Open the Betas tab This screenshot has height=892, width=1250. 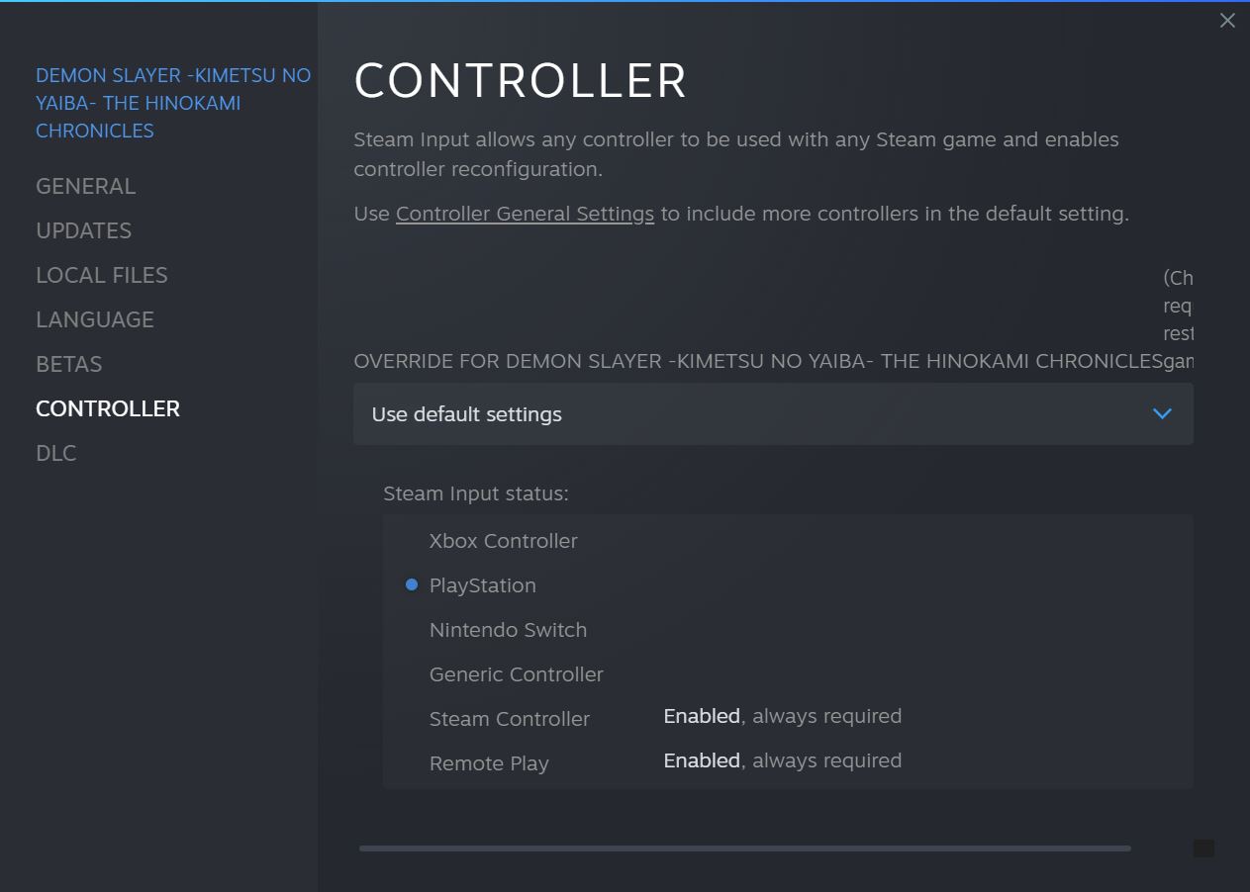tap(68, 364)
